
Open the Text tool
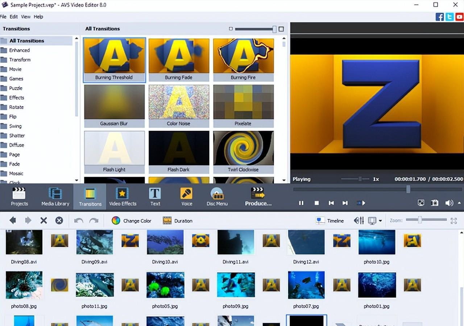(155, 197)
